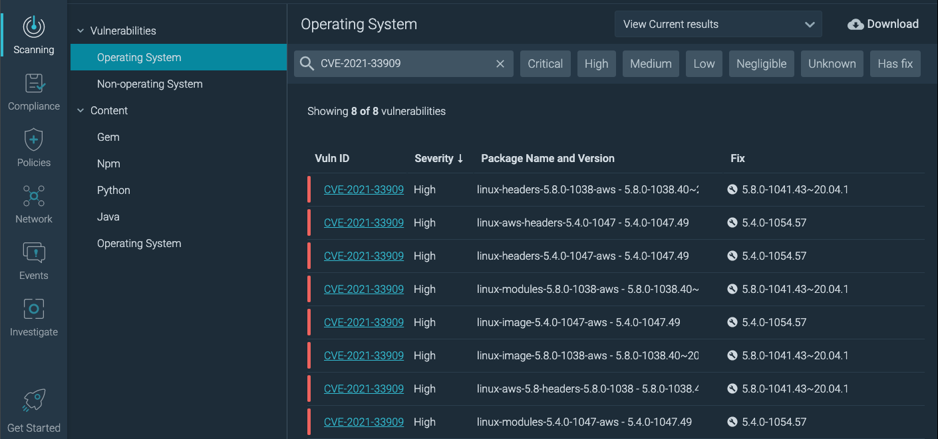Toggle the Has fix filter
The image size is (938, 439).
(x=895, y=63)
